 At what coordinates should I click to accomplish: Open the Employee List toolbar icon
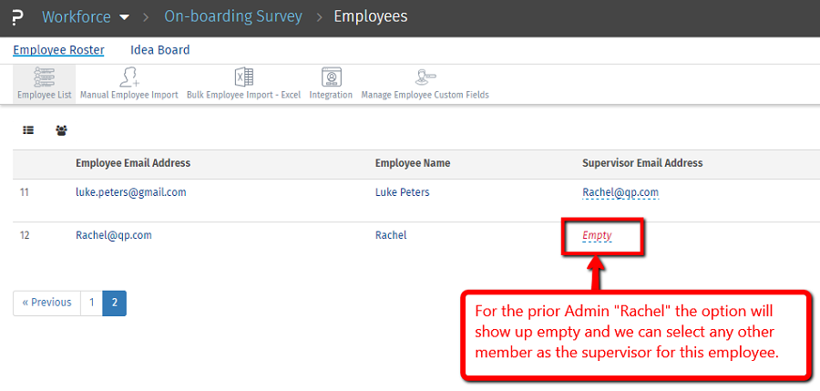[x=44, y=84]
